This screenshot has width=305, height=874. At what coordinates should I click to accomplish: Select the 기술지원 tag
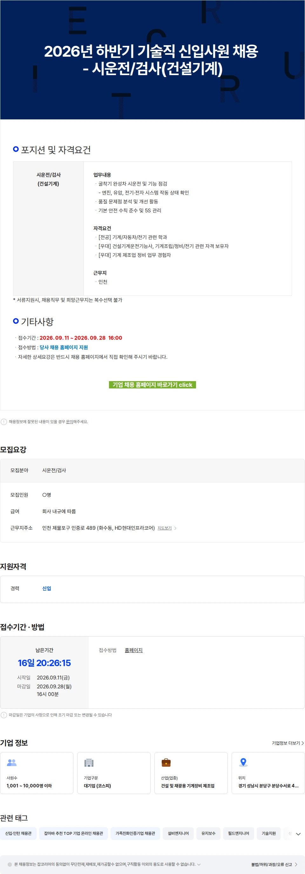pos(268,833)
